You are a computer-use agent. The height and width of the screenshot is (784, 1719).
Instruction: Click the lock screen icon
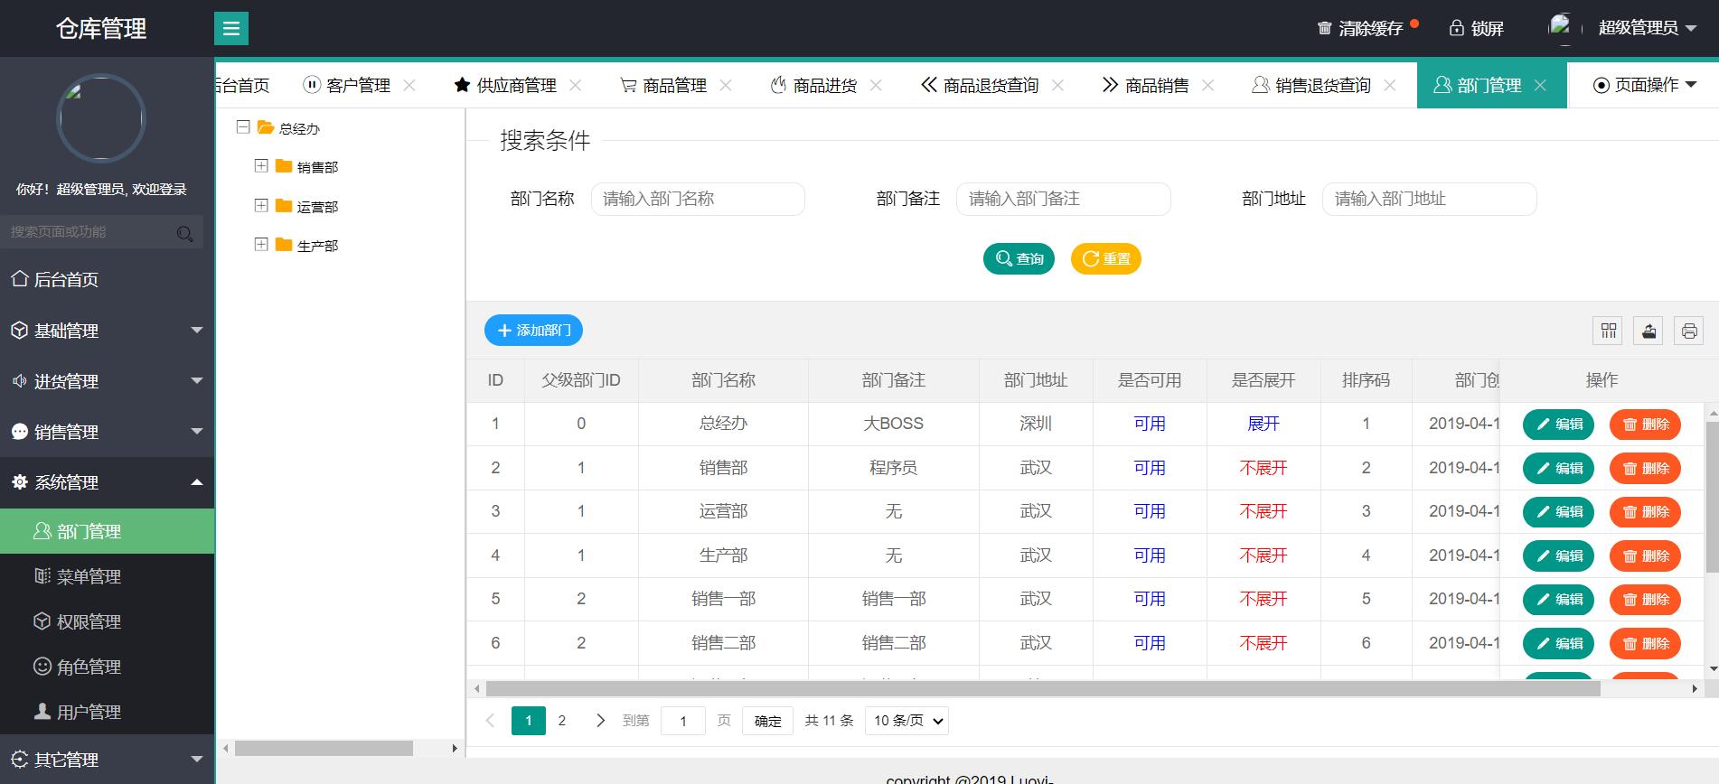click(1456, 28)
